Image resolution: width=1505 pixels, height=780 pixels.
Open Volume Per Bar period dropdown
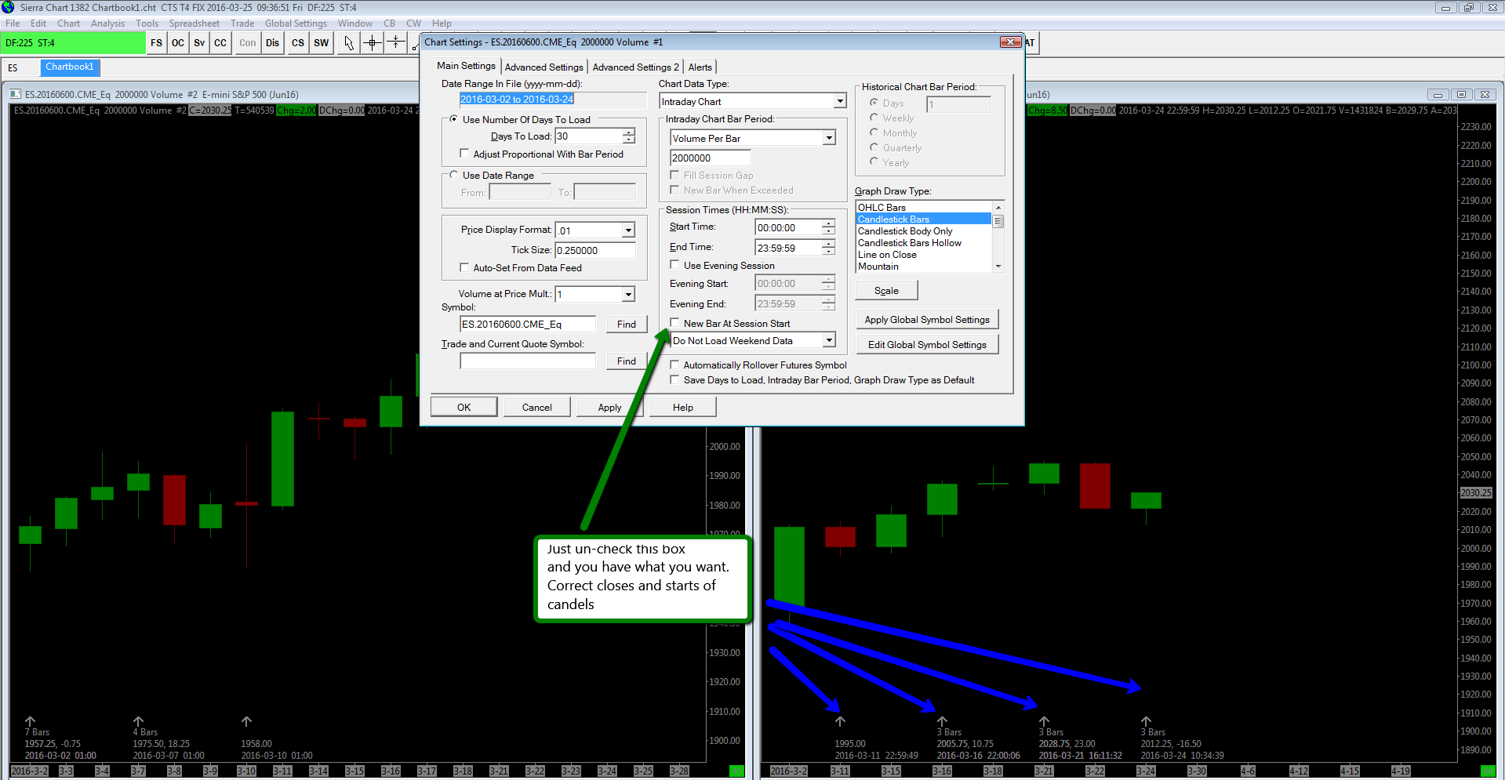[x=829, y=138]
